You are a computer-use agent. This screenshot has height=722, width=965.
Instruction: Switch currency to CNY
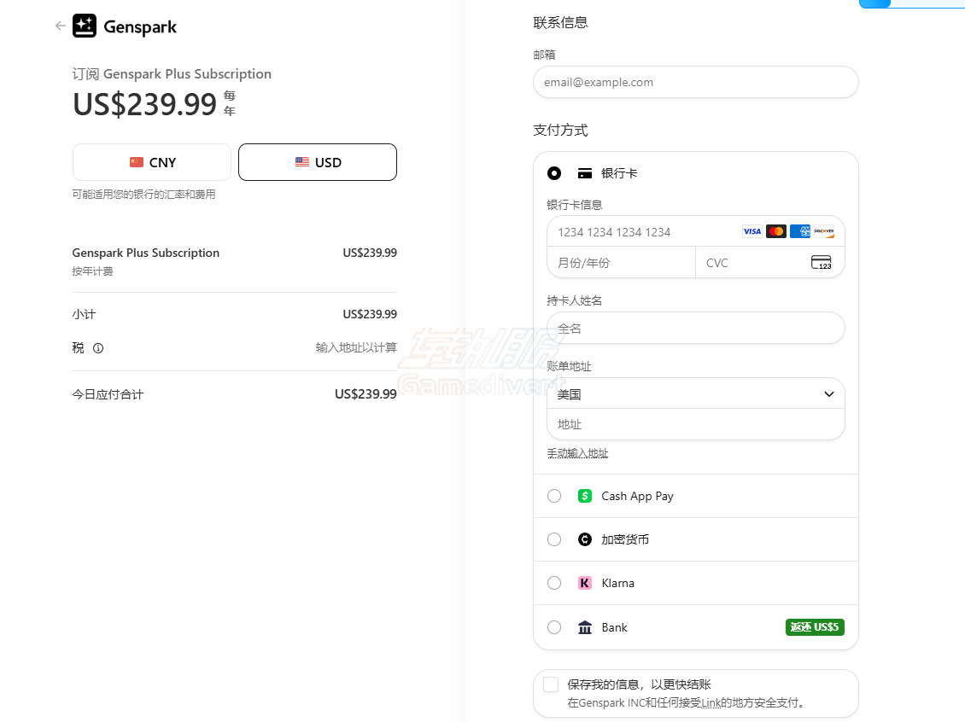click(152, 162)
